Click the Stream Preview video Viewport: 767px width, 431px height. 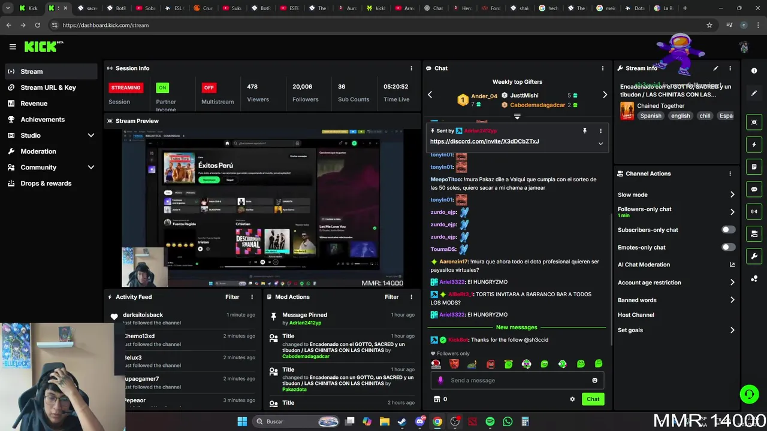click(262, 208)
